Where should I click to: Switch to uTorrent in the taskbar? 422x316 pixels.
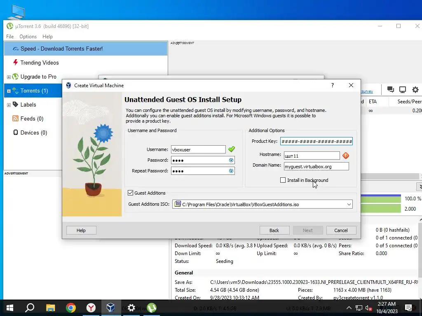[x=152, y=308]
